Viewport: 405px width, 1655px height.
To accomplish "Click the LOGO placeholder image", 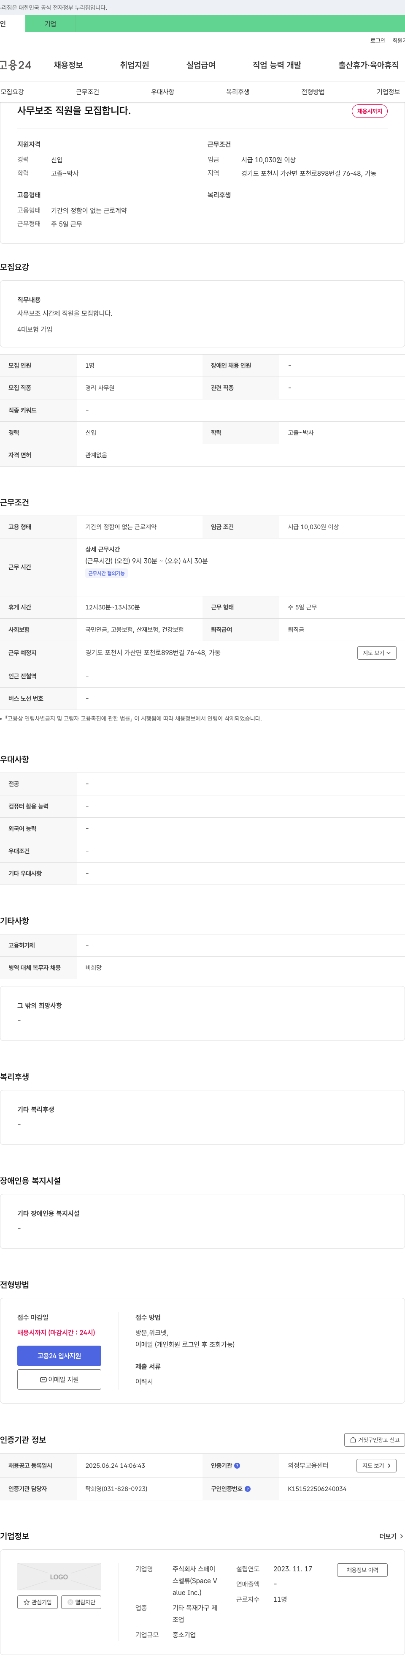I will pyautogui.click(x=59, y=1577).
